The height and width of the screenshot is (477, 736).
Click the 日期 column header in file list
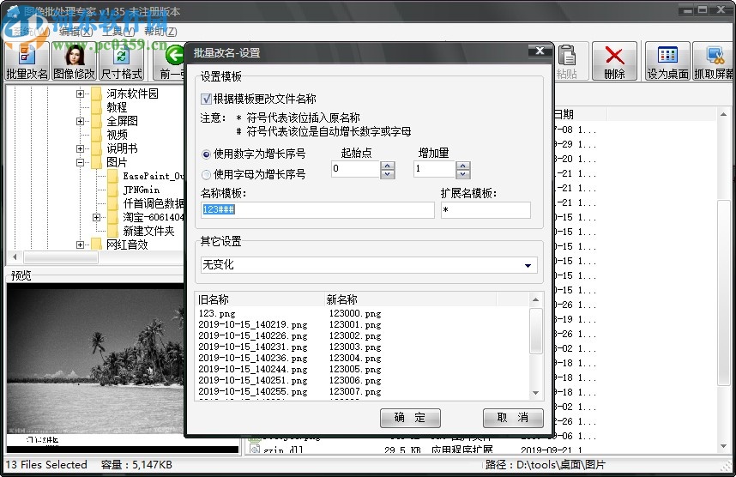(x=581, y=115)
